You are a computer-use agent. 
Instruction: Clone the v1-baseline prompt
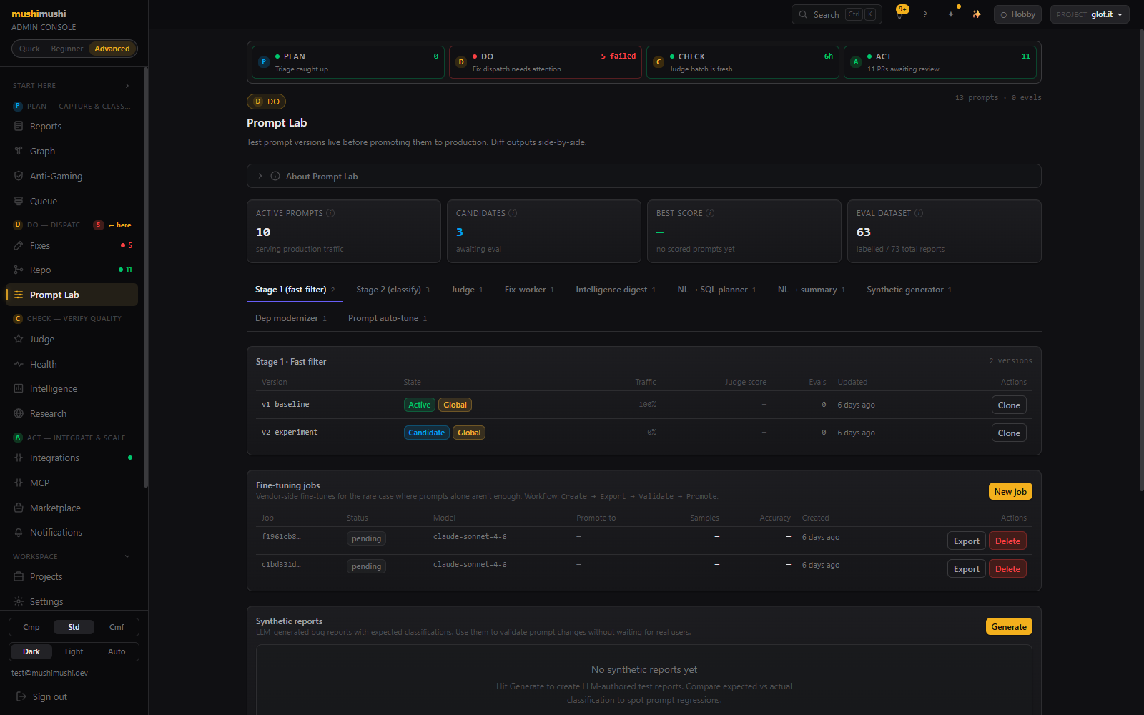(1009, 405)
